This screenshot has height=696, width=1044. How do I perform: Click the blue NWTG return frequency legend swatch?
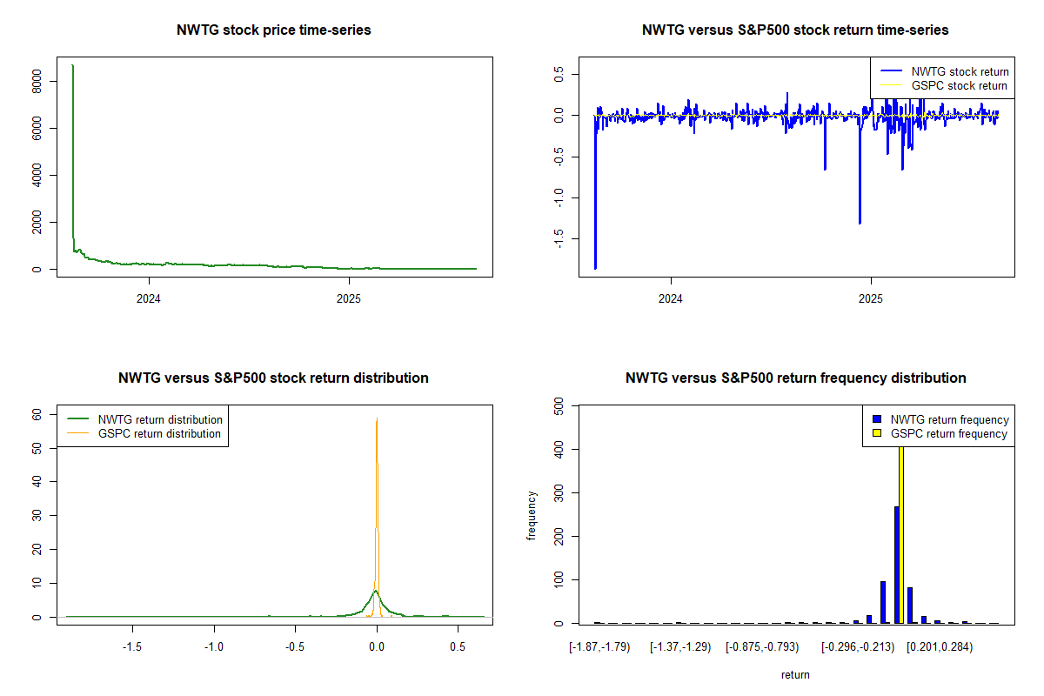click(877, 419)
